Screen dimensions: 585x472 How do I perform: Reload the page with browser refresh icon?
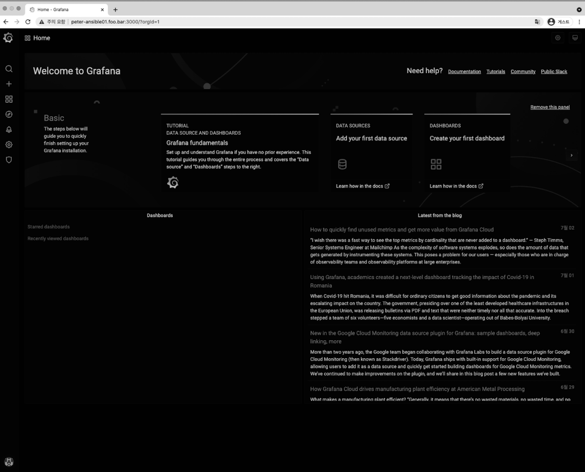pos(28,22)
